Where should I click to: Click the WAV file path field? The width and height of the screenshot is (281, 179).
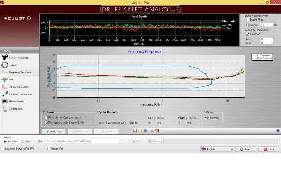click(83, 142)
